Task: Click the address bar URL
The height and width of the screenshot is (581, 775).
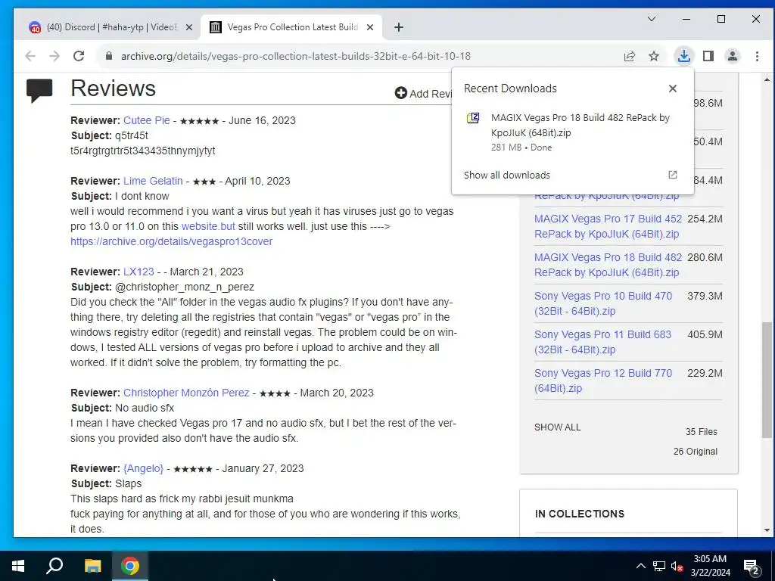Action: click(296, 56)
